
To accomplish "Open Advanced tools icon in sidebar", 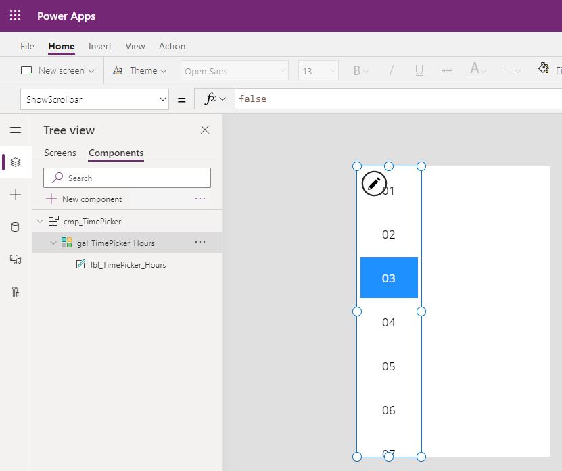I will 16,292.
